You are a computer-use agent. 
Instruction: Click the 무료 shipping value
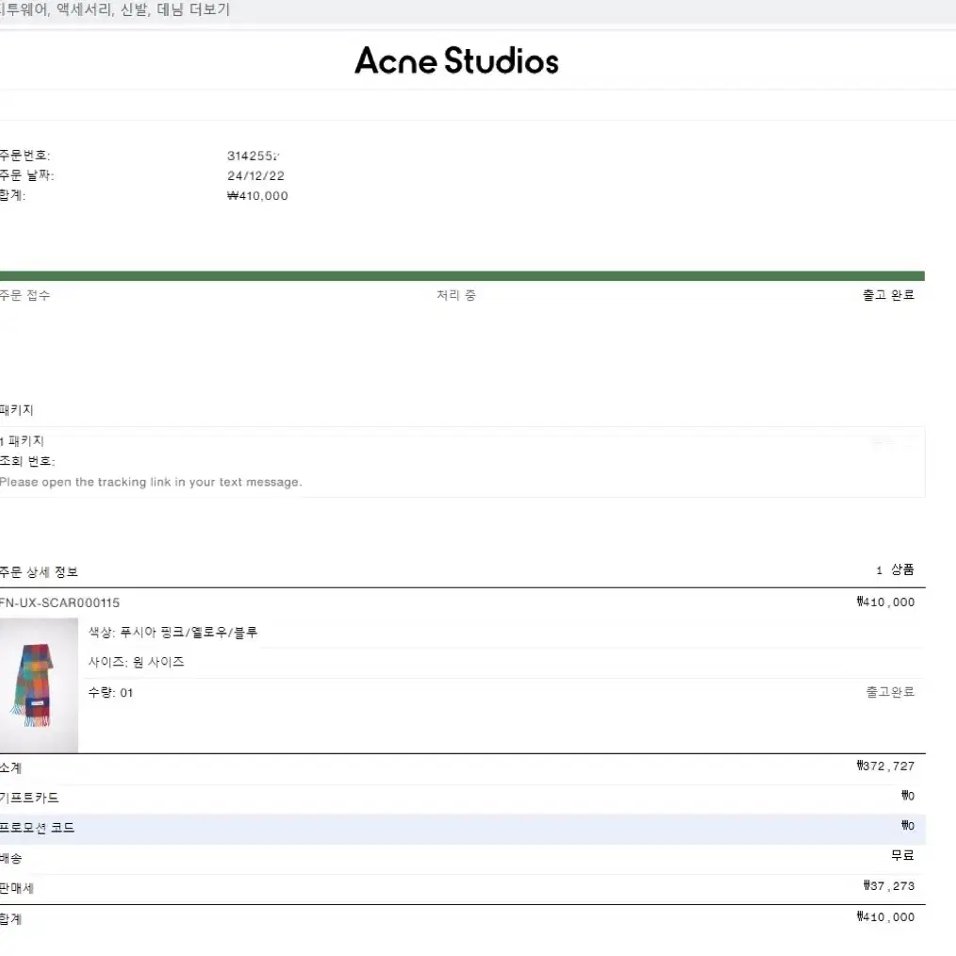(x=902, y=855)
